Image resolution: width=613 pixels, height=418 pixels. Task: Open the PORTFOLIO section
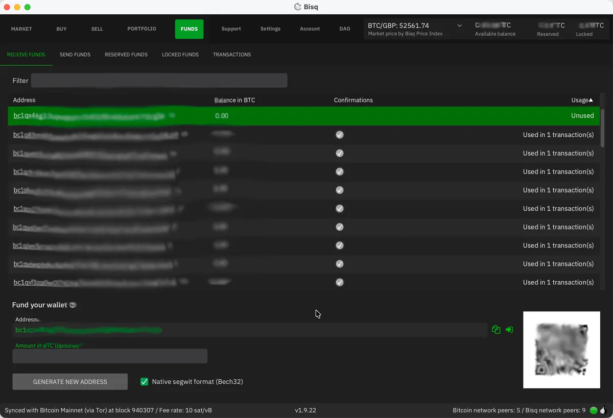[x=142, y=29]
